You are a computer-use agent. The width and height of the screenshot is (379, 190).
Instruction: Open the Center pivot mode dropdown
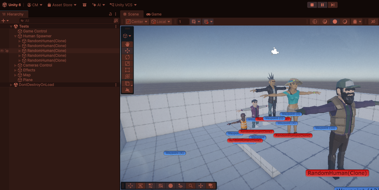click(x=137, y=22)
